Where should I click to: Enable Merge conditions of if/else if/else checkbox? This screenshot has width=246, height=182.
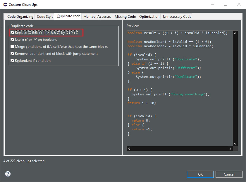click(12, 47)
